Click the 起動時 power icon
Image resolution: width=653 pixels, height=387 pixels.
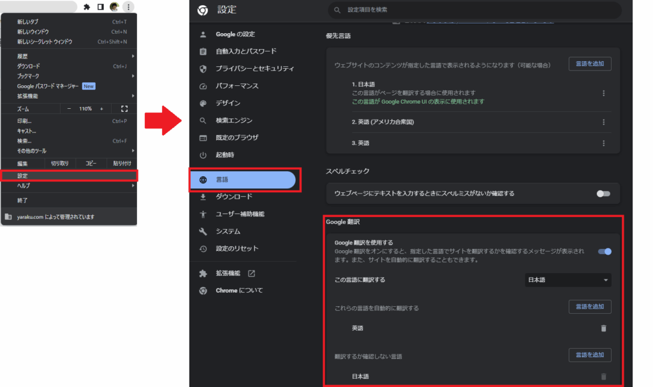[x=203, y=155]
